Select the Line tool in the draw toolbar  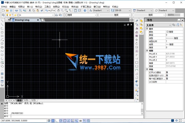click(2, 21)
